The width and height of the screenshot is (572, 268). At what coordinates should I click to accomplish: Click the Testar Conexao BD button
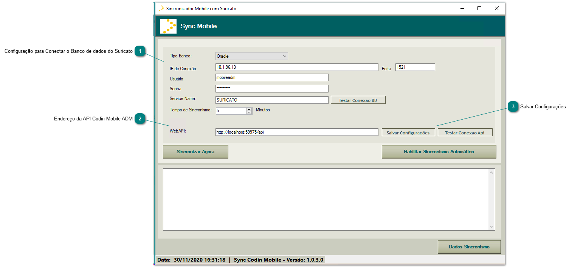(358, 100)
